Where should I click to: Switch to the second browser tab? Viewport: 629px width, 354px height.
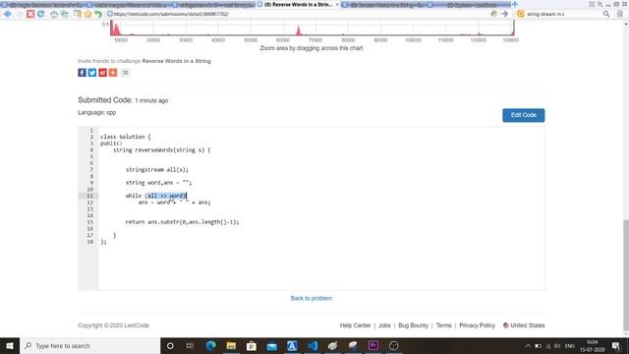[129, 5]
